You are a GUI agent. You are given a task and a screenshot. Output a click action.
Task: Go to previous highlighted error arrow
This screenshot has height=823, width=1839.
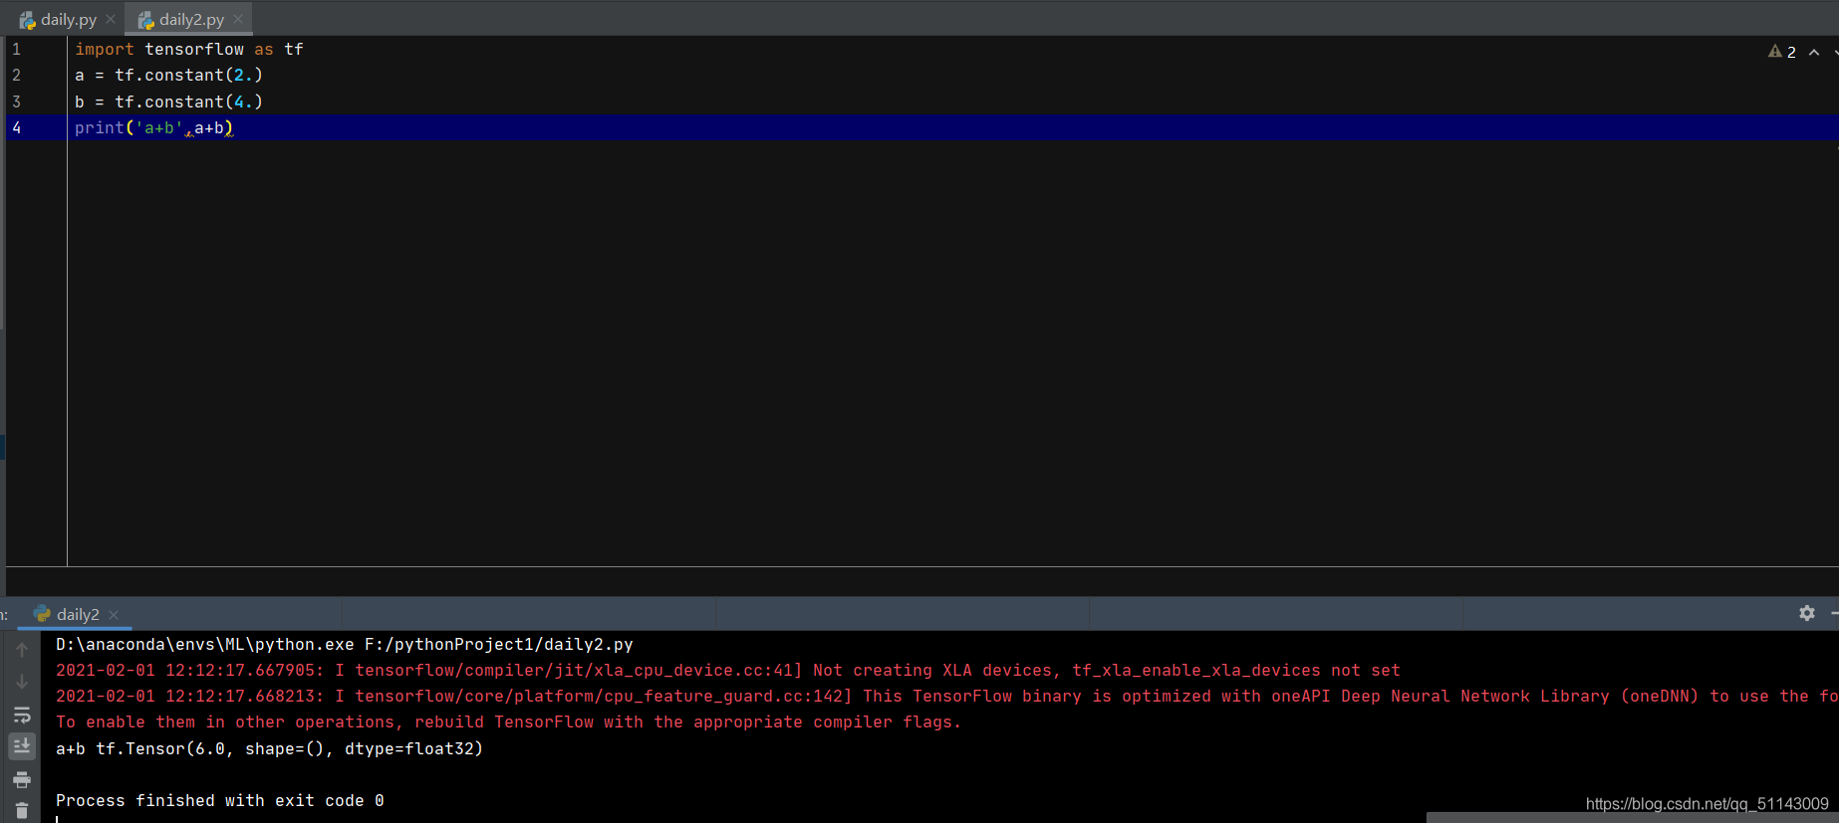click(x=1814, y=52)
